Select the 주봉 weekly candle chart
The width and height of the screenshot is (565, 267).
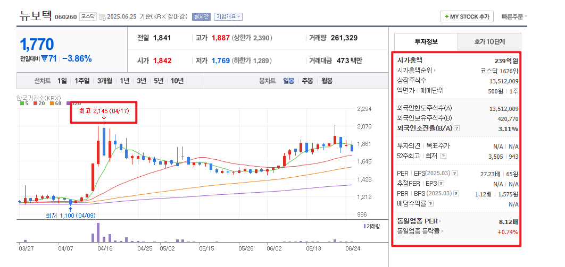click(x=308, y=81)
